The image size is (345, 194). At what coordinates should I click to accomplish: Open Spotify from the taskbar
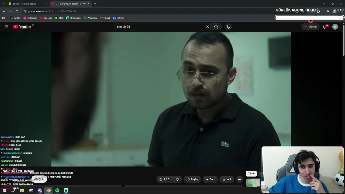(57, 190)
